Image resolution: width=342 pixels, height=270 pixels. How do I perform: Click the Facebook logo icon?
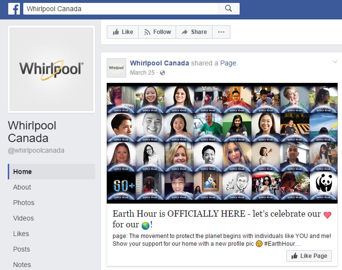coord(14,9)
